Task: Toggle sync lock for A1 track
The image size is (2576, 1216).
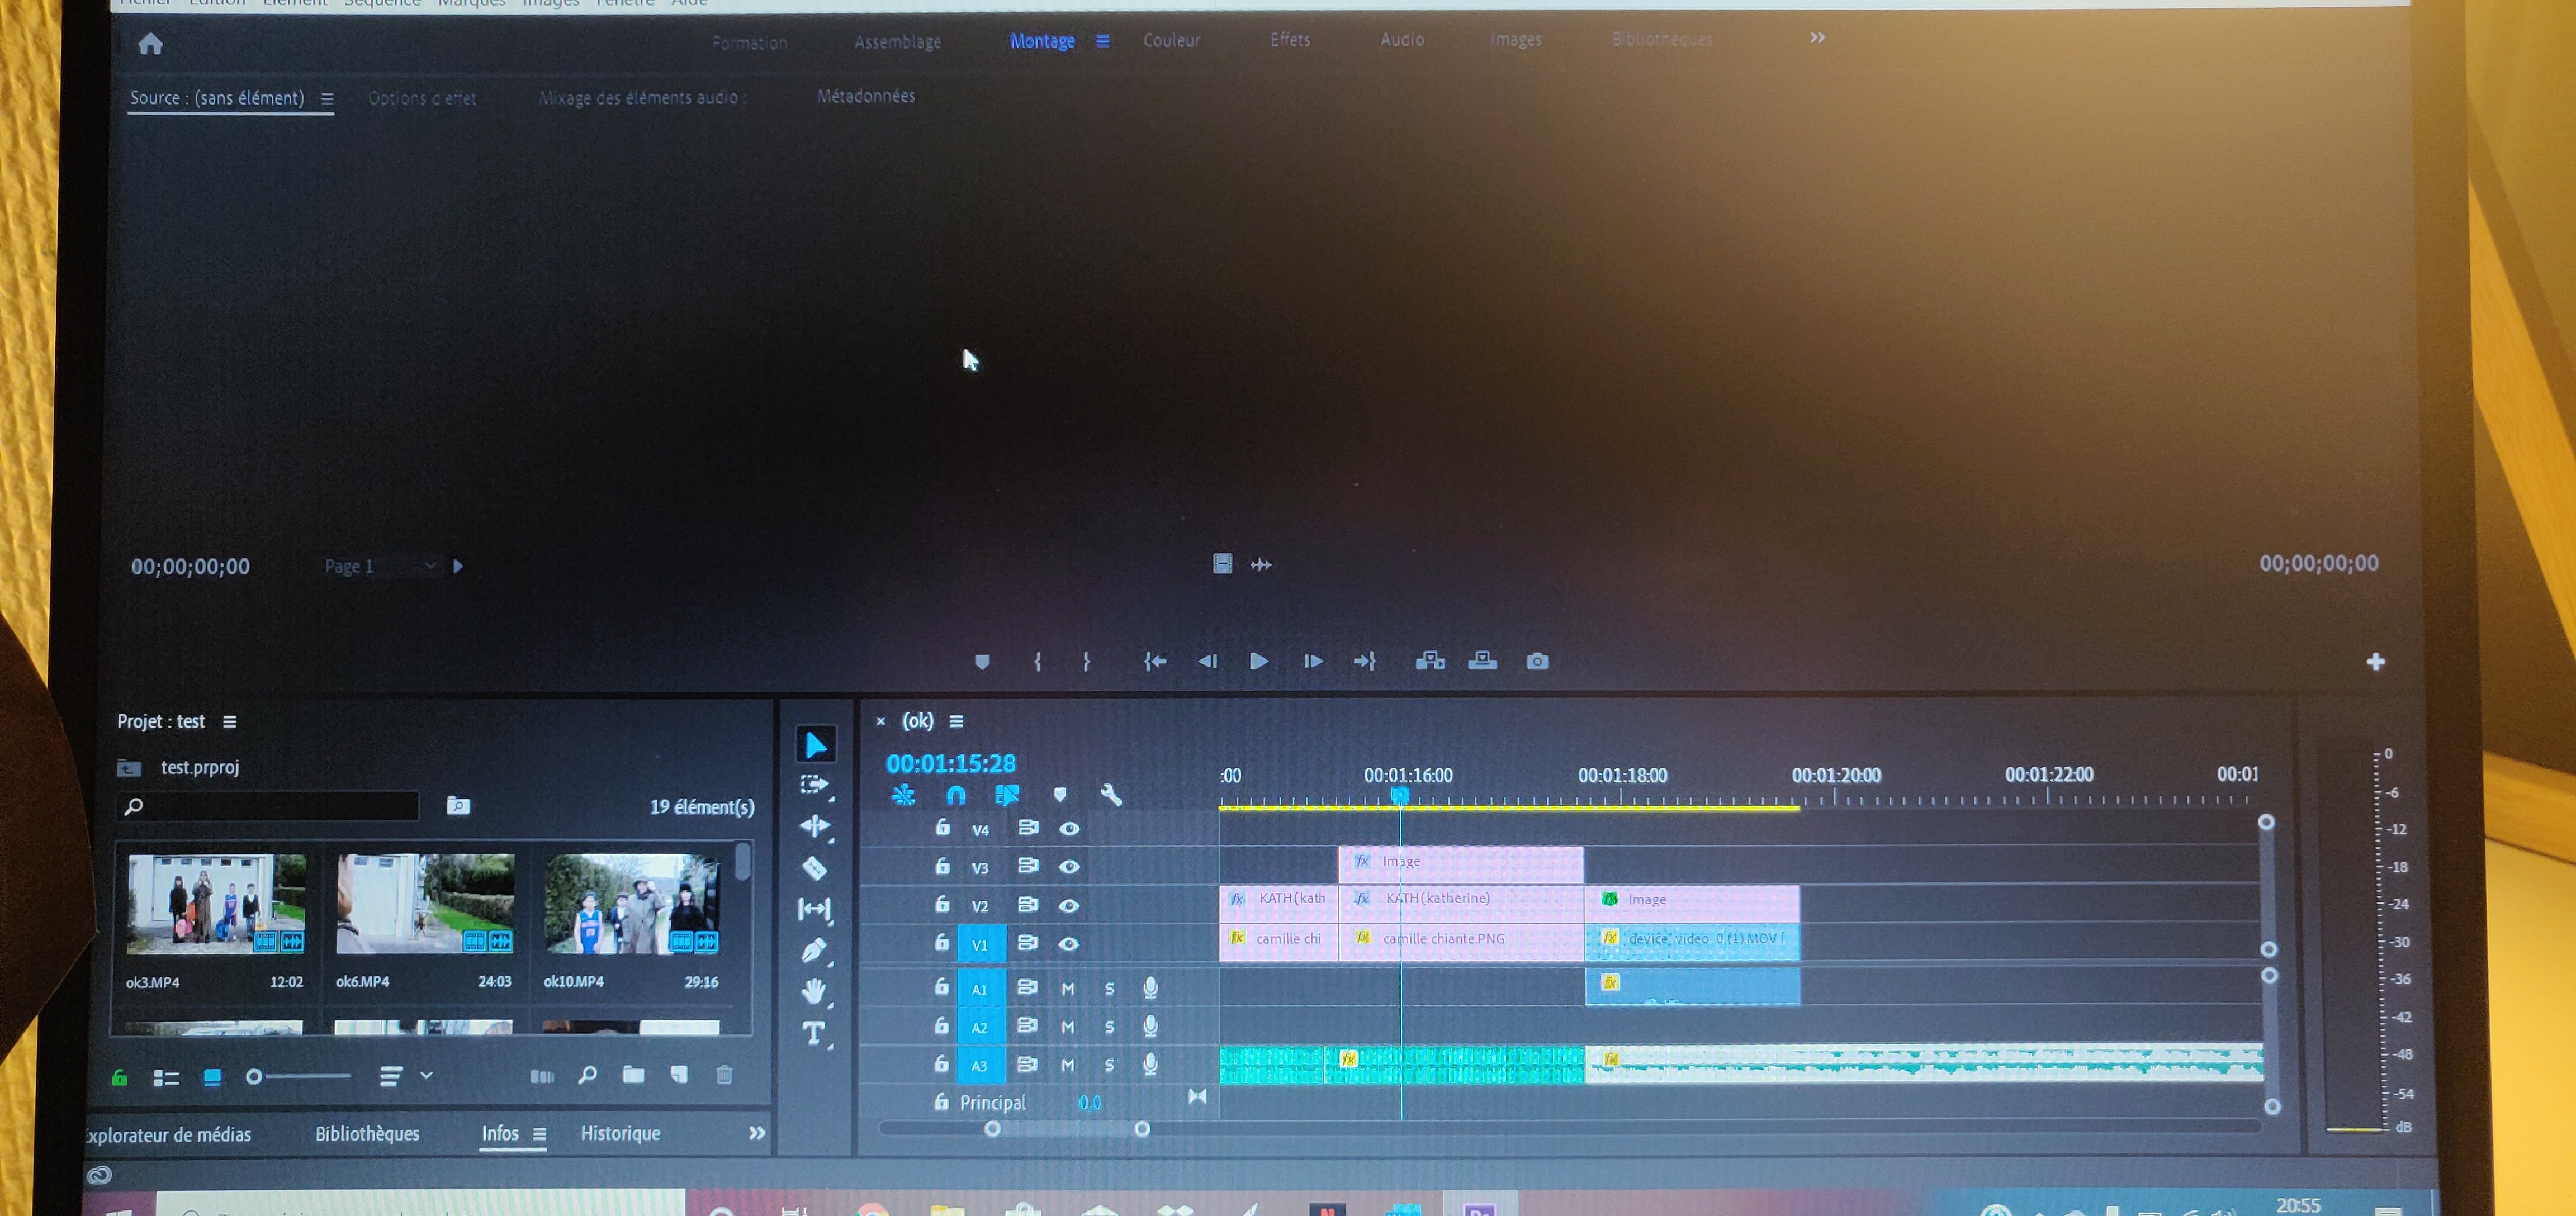Action: click(x=1027, y=988)
